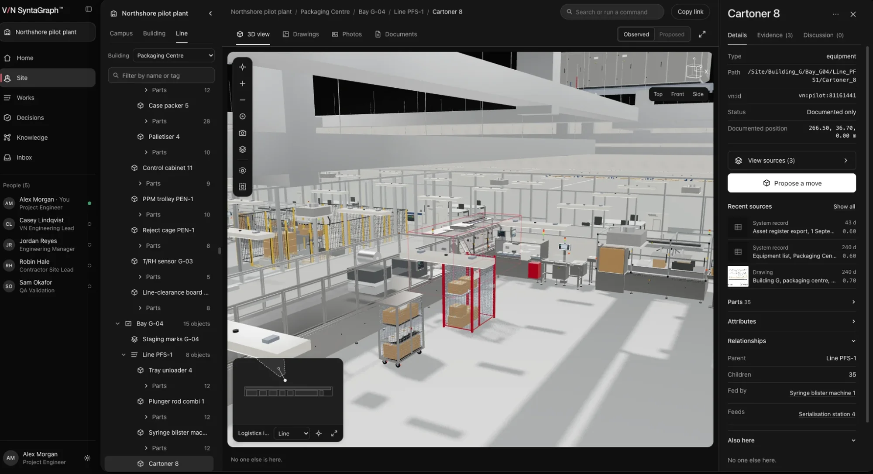This screenshot has width=873, height=474.
Task: Switch camera to Side view
Action: pos(698,94)
